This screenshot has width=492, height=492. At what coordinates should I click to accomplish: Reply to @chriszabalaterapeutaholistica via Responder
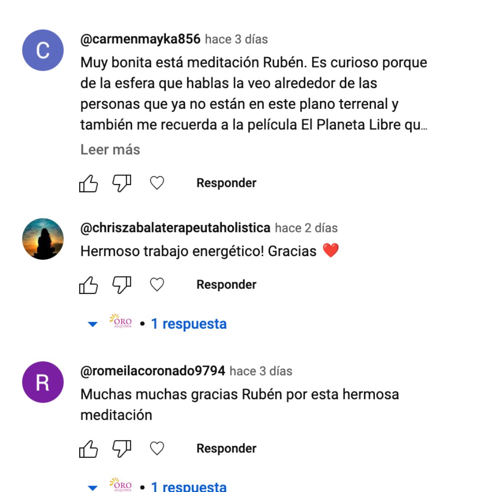[226, 285]
